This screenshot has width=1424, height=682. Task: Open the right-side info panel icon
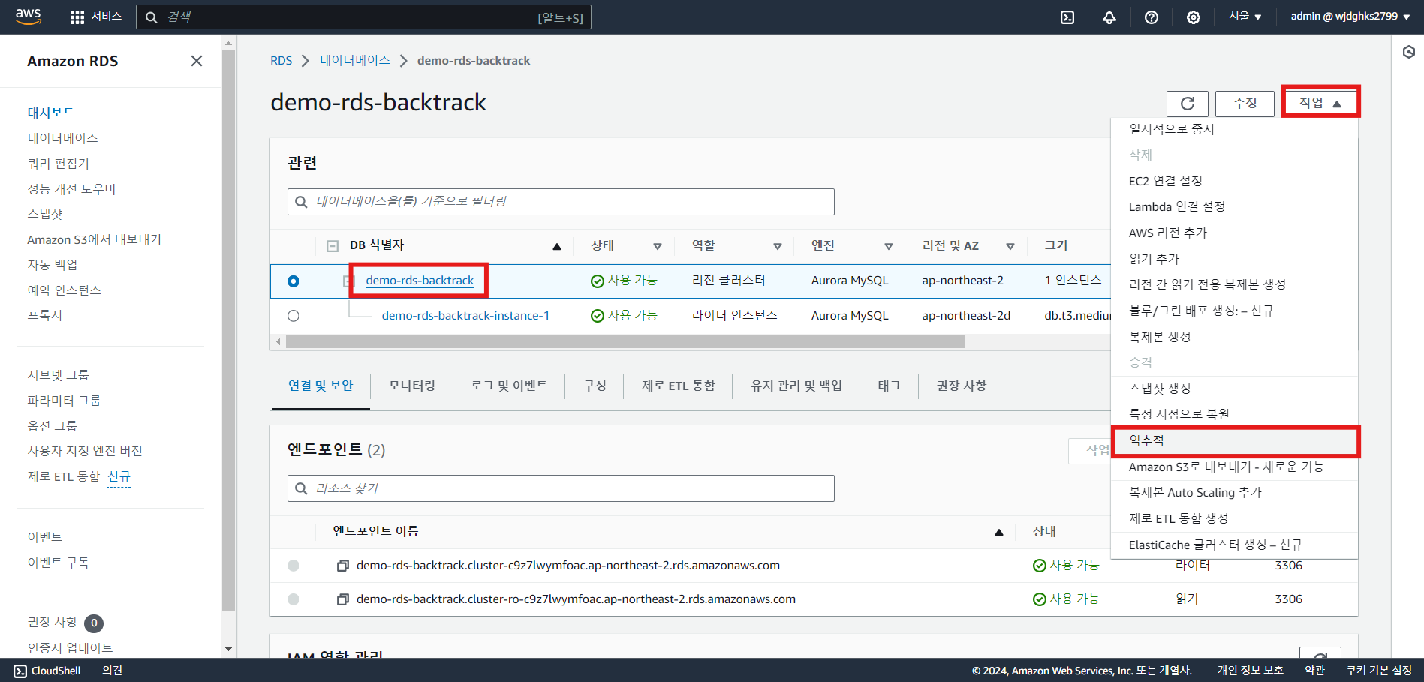pos(1408,52)
